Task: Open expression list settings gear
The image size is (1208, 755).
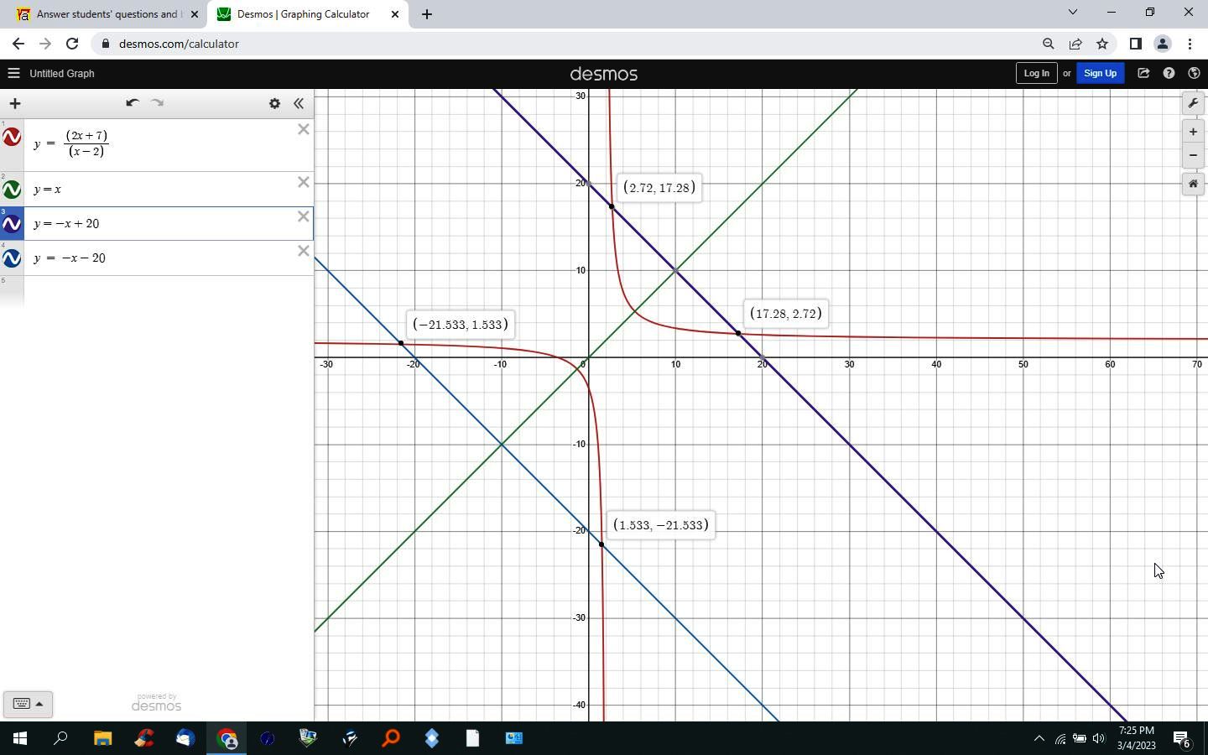Action: (x=274, y=103)
